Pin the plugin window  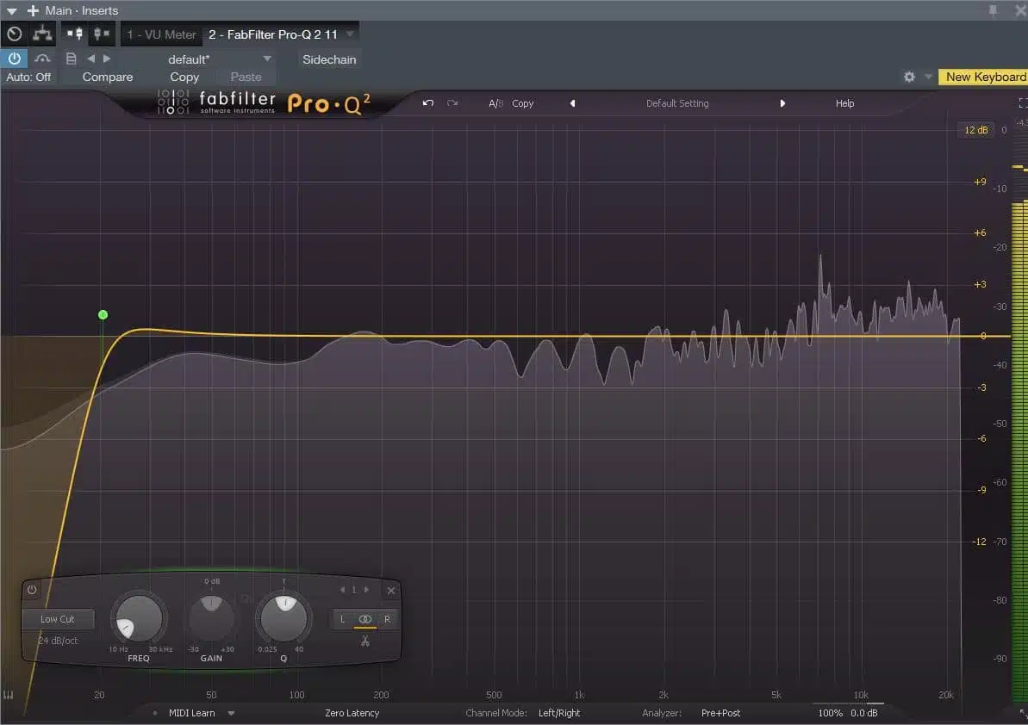[x=993, y=10]
